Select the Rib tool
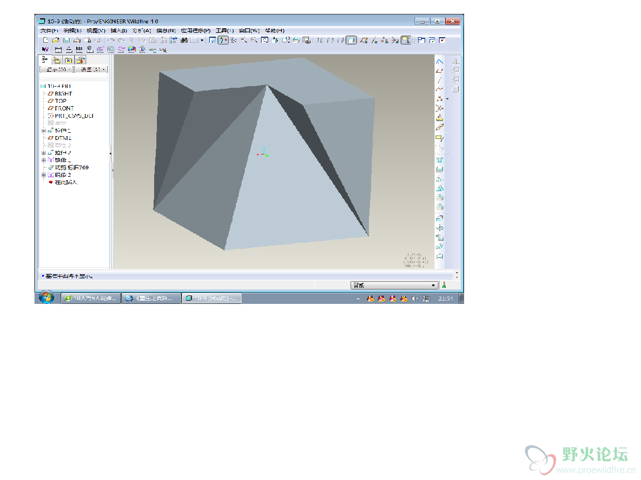The height and width of the screenshot is (480, 641). click(x=440, y=179)
